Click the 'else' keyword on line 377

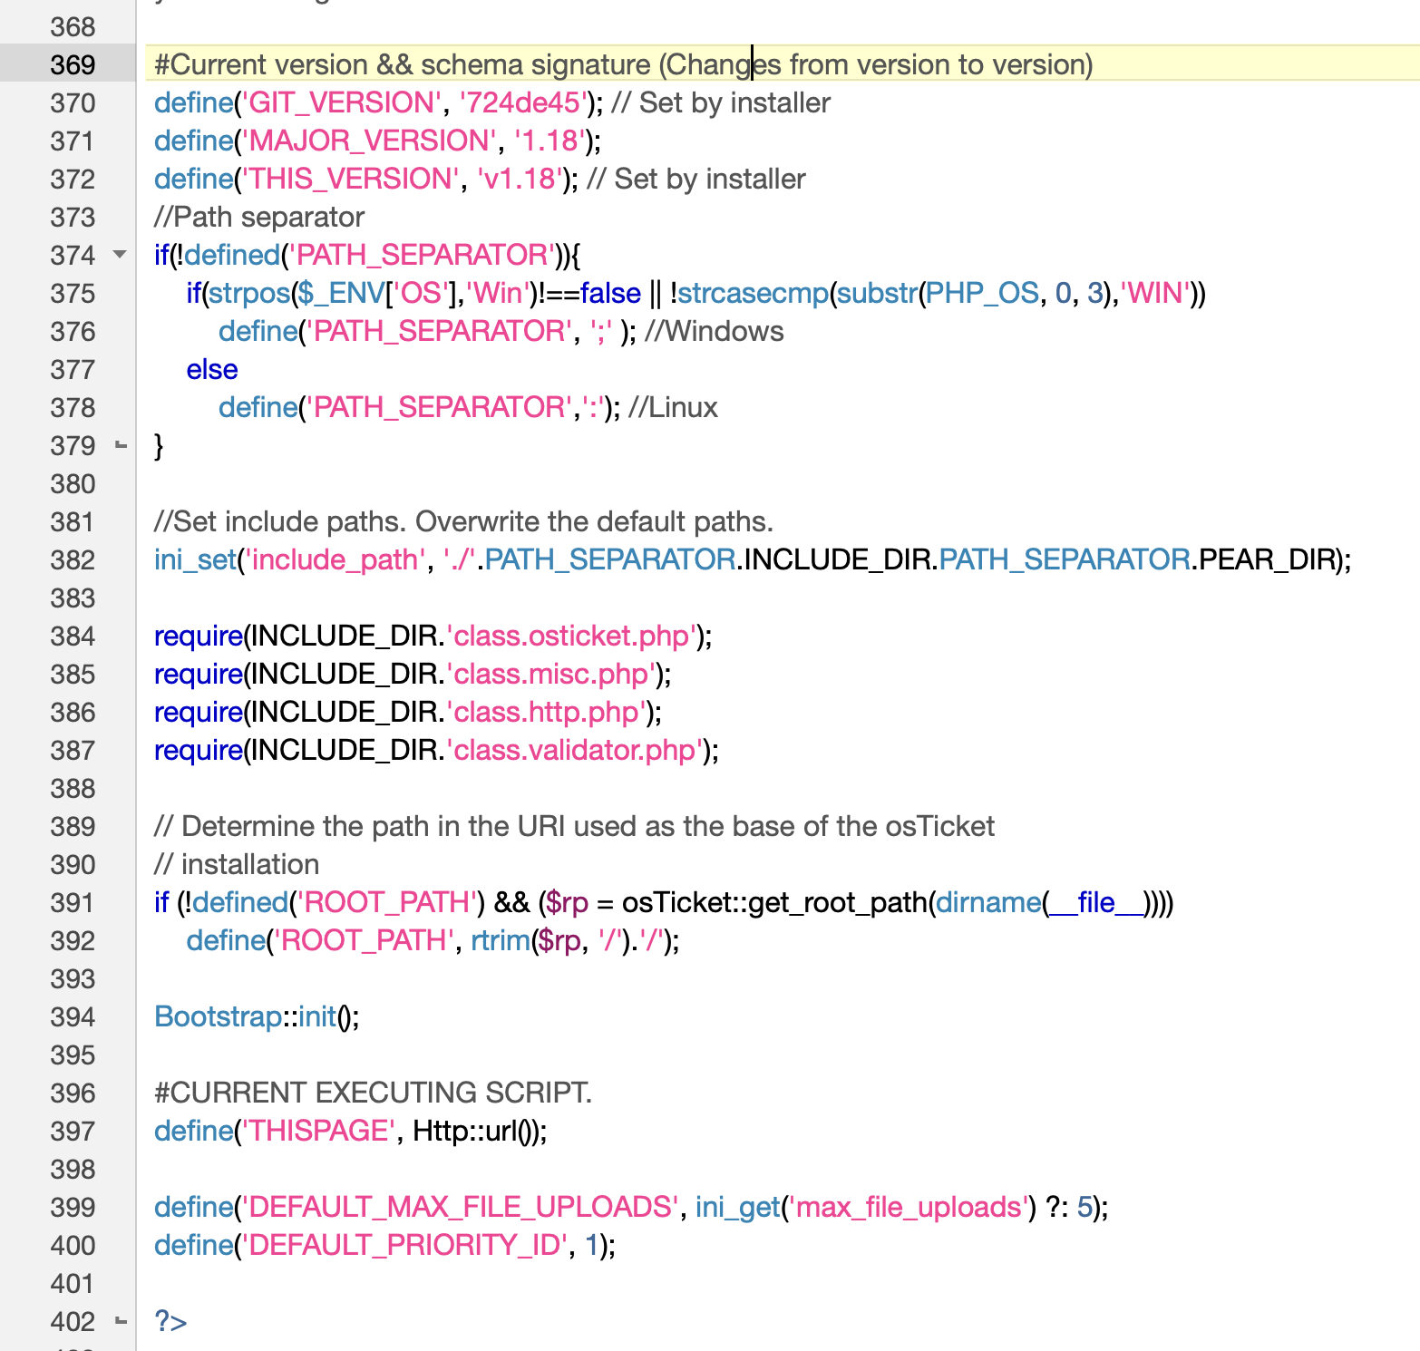(212, 369)
